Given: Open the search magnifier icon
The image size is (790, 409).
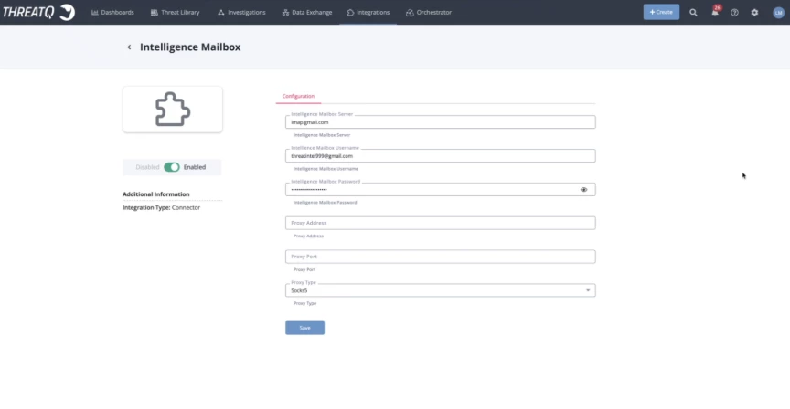Looking at the screenshot, I should 693,13.
